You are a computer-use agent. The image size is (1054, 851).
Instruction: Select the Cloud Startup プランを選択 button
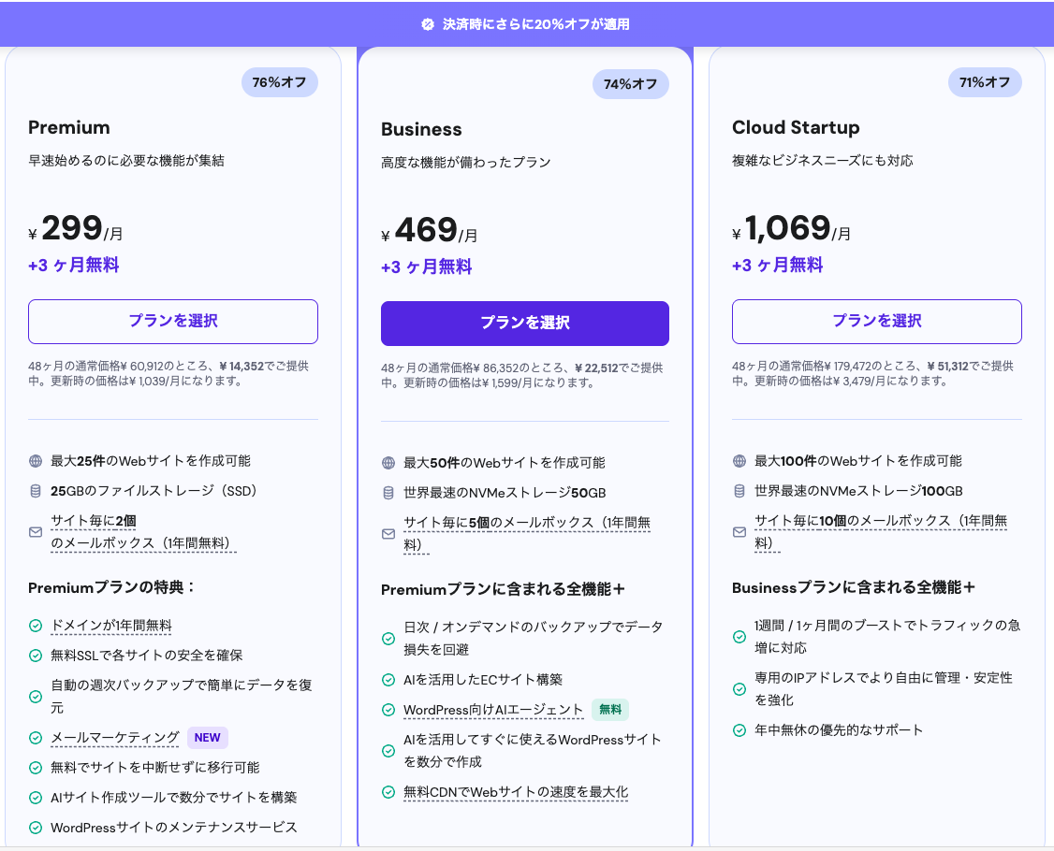pos(876,321)
